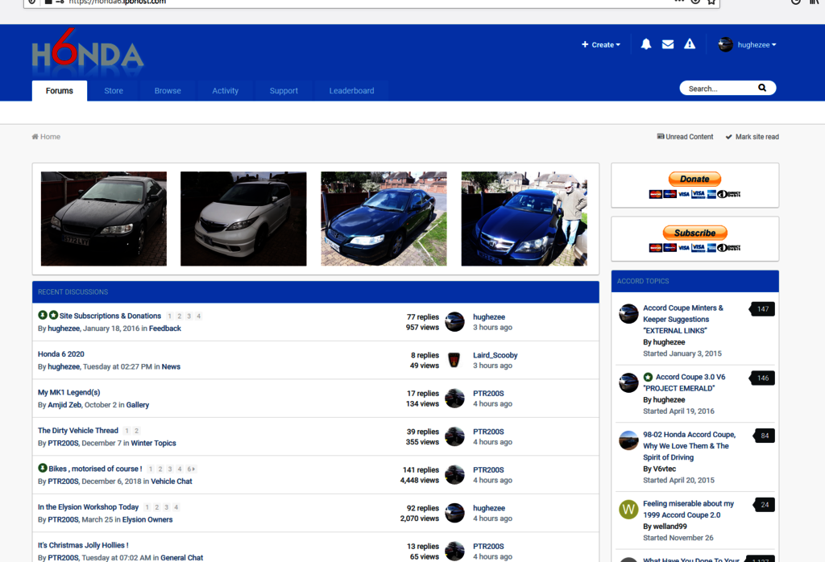Open the Vehicle Chat forum link

[172, 481]
